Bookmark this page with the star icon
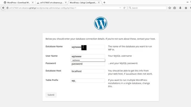This screenshot has height=107, width=191. (x=170, y=8)
